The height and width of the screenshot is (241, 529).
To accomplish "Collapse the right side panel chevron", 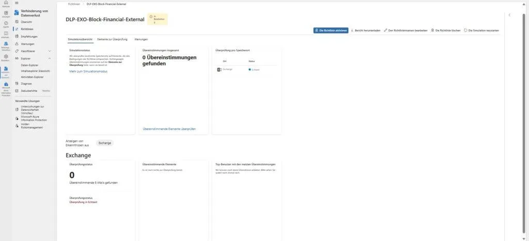I will [x=509, y=15].
